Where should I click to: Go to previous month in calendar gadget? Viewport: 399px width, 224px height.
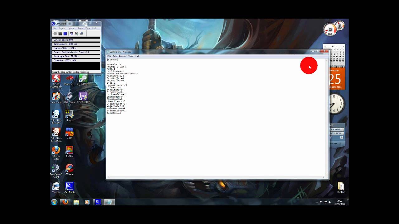(x=325, y=46)
